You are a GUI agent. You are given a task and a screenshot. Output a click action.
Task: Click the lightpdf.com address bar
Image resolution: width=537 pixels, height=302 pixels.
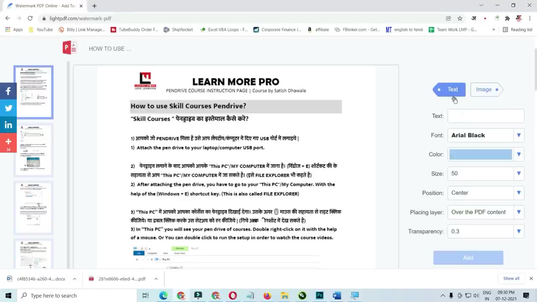pos(241,18)
